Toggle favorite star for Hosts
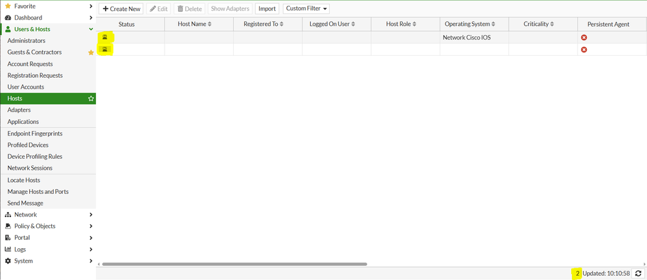647x280 pixels. tap(91, 99)
